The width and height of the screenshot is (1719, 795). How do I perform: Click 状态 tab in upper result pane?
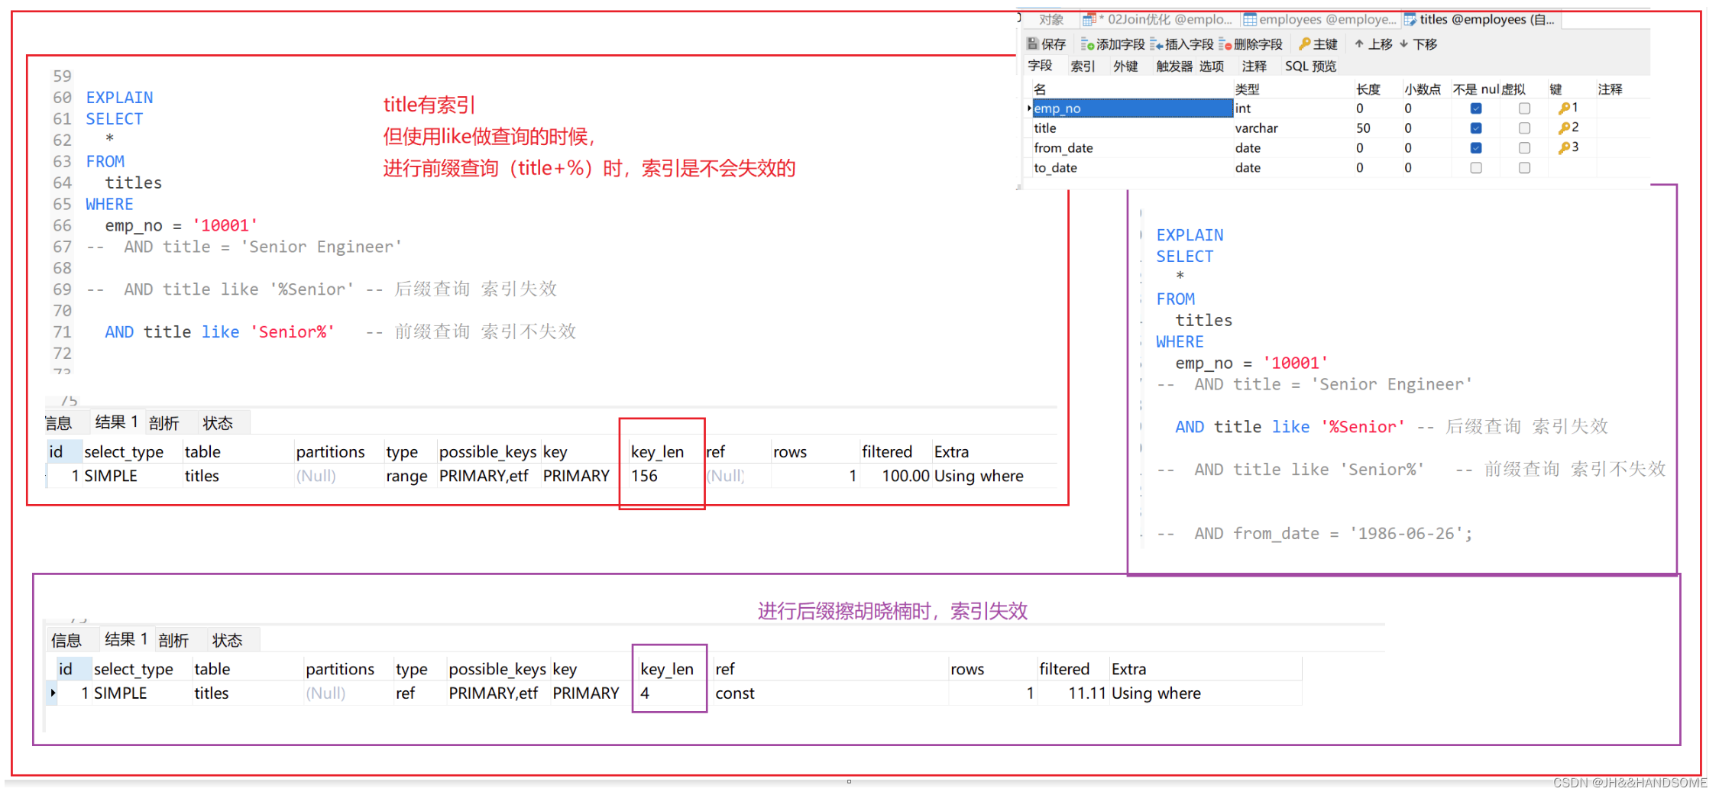tap(218, 423)
